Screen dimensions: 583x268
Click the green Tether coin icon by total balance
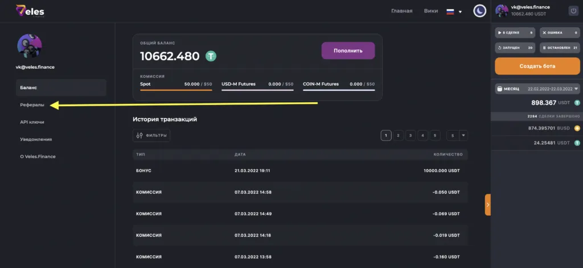point(211,56)
